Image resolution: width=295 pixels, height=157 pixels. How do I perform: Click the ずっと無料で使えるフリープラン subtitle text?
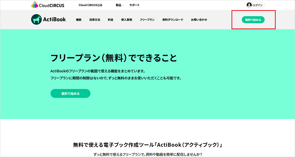[148, 155]
